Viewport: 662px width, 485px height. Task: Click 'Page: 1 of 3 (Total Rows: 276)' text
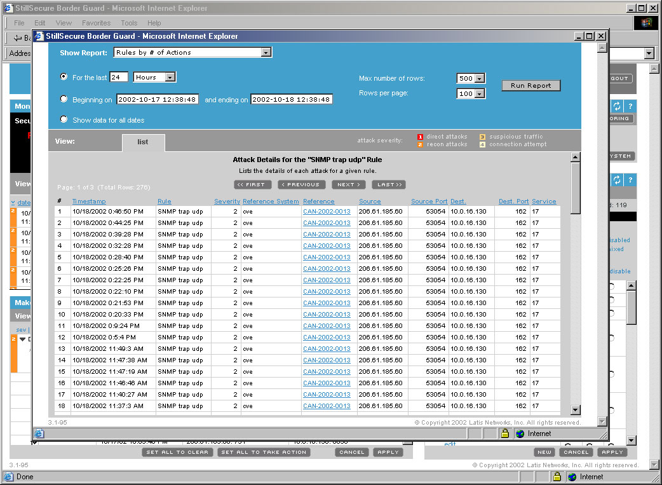(x=104, y=187)
